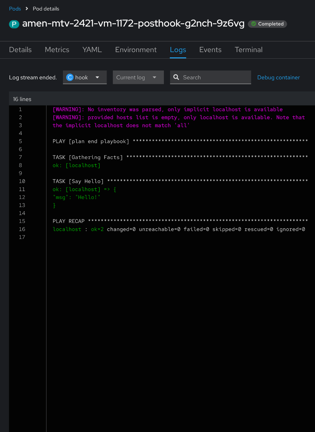Switch to the Details tab
The image size is (315, 432).
20,50
